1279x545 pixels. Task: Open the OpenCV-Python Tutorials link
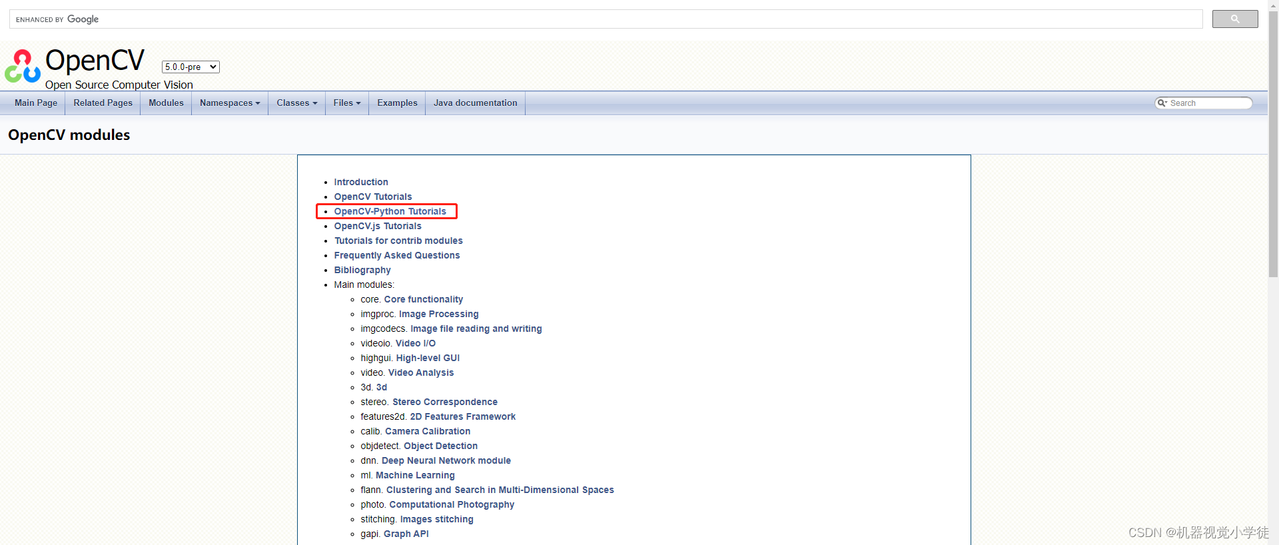click(390, 211)
